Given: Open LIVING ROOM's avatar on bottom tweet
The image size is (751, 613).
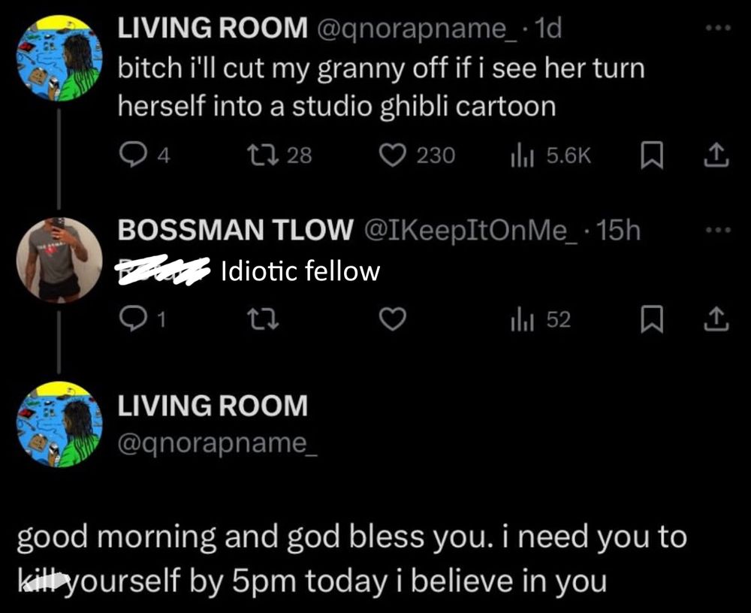Looking at the screenshot, I should (59, 424).
